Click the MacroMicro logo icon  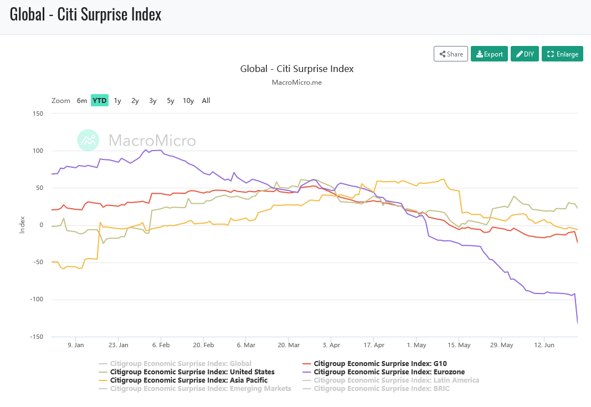(88, 140)
